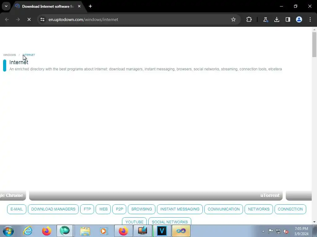Open the uTorrent featured banner
Image resolution: width=317 pixels, height=237 pixels.
[156, 195]
